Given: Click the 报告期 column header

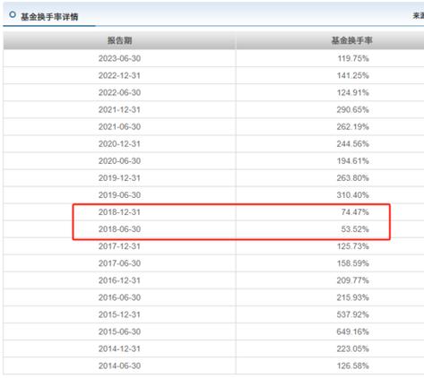Looking at the screenshot, I should [x=119, y=40].
